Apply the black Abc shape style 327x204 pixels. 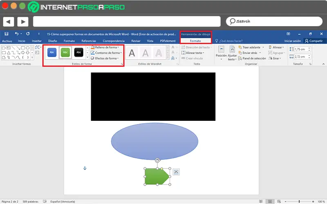click(78, 52)
